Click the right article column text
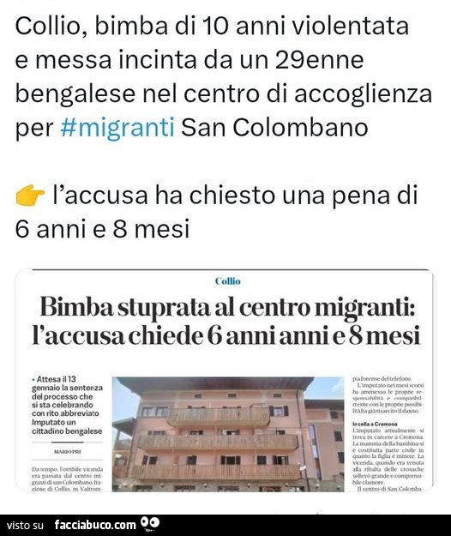The width and height of the screenshot is (451, 536). [388, 434]
